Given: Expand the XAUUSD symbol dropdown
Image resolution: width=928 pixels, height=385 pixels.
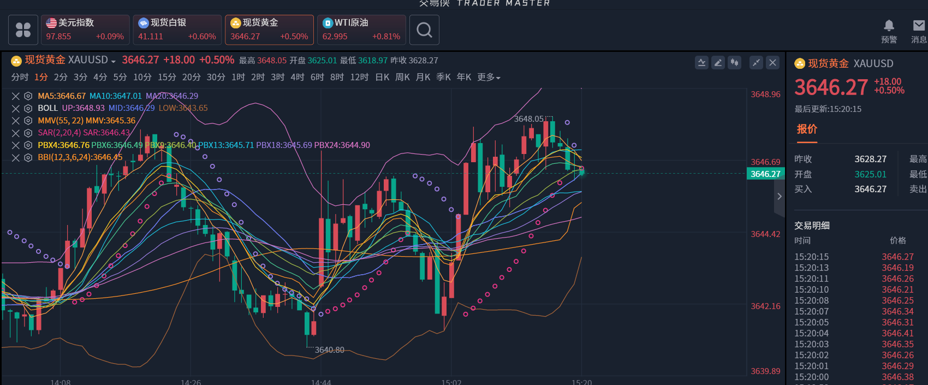Looking at the screenshot, I should click(113, 61).
